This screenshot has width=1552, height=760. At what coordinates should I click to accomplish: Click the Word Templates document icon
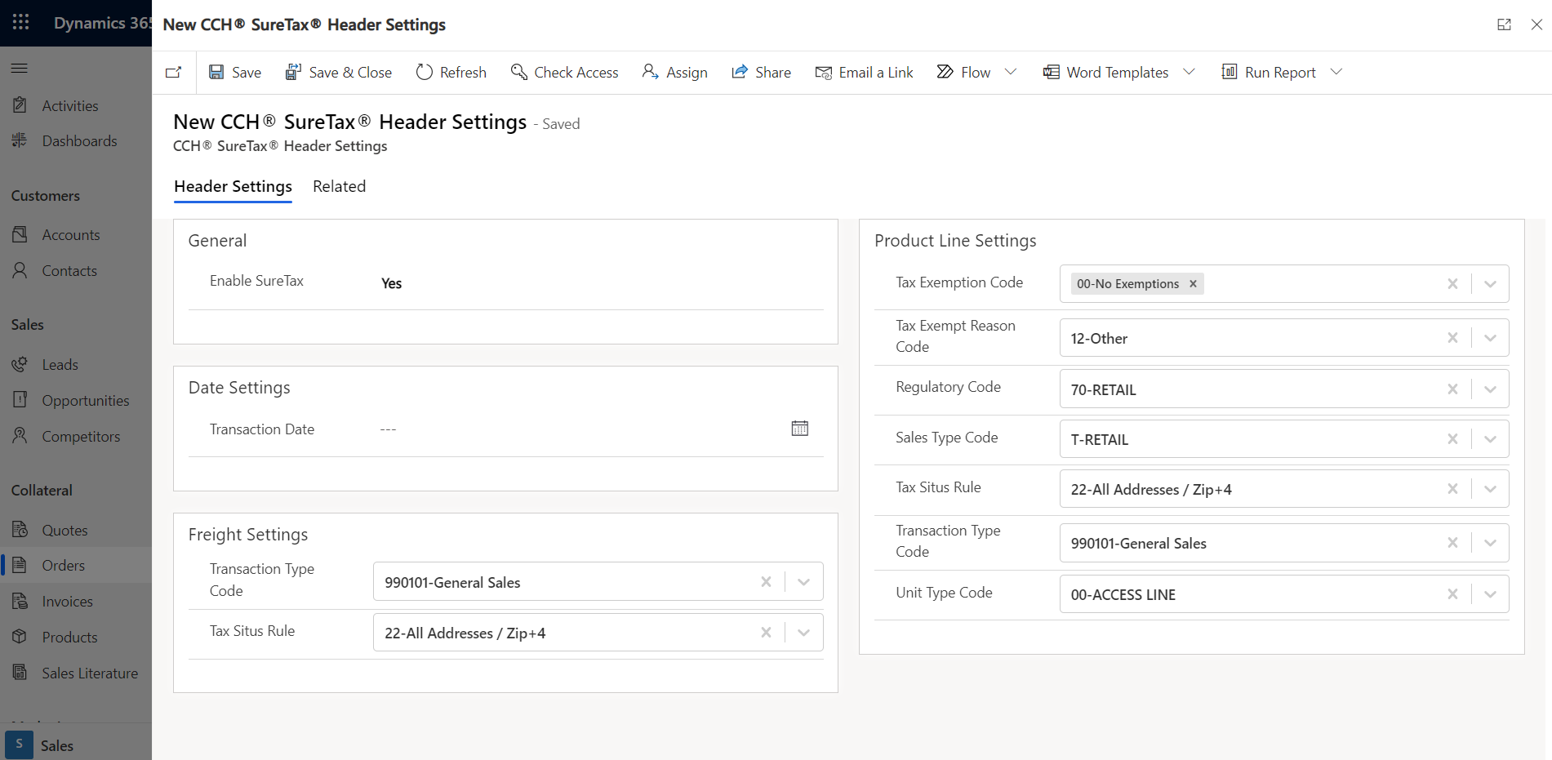tap(1051, 72)
